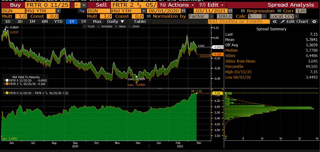The image size is (320, 152).
Task: Open the Daily periodicity dropdown
Action: pyautogui.click(x=116, y=21)
